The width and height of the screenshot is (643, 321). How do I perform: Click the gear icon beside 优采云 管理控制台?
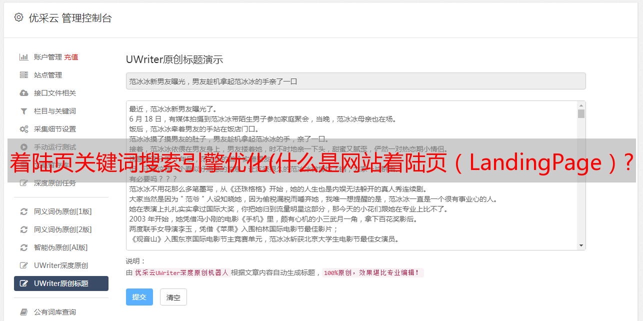[19, 17]
